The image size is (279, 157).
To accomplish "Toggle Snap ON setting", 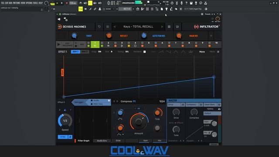I will (100, 51).
